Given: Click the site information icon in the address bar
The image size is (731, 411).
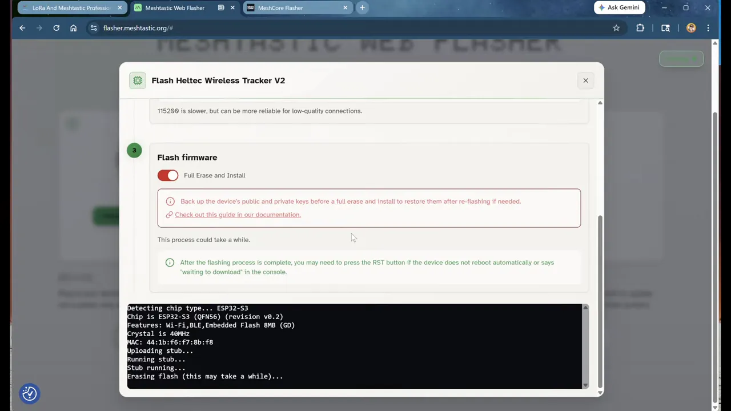Looking at the screenshot, I should (x=94, y=28).
